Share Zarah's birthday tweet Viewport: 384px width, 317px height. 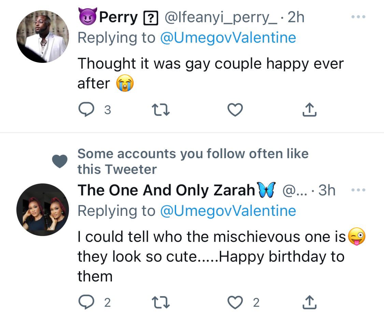pos(310,302)
